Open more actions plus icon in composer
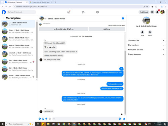 coord(40,119)
